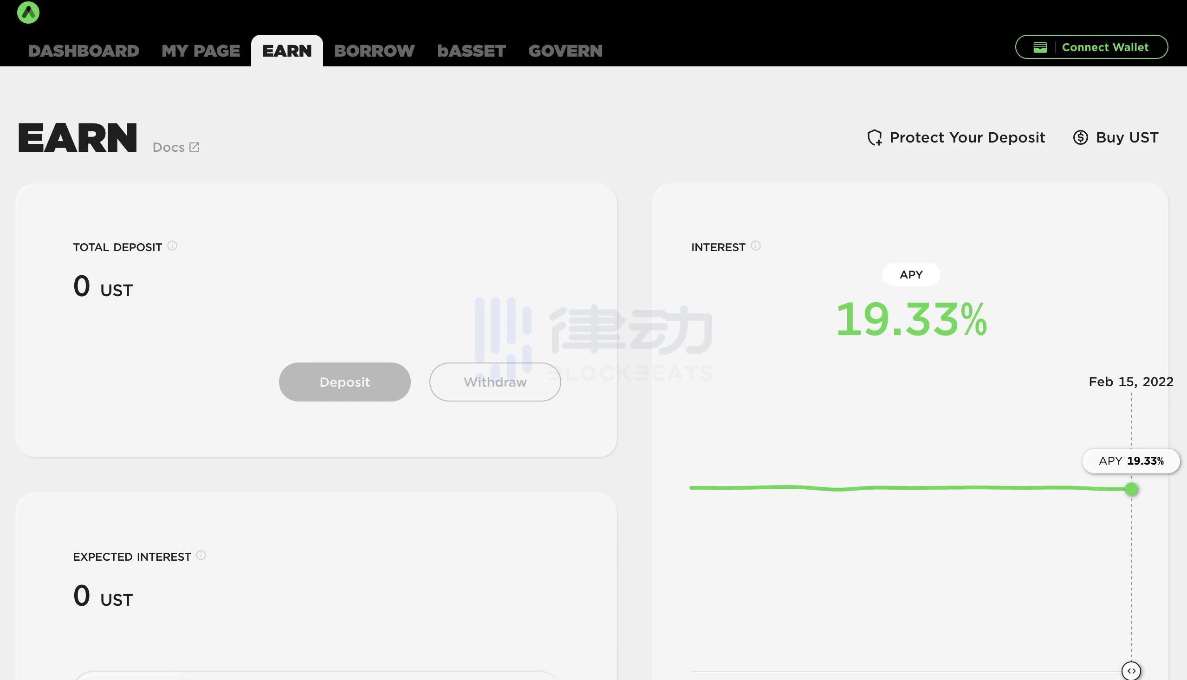
Task: Click the Expected Interest info icon
Action: tap(201, 555)
